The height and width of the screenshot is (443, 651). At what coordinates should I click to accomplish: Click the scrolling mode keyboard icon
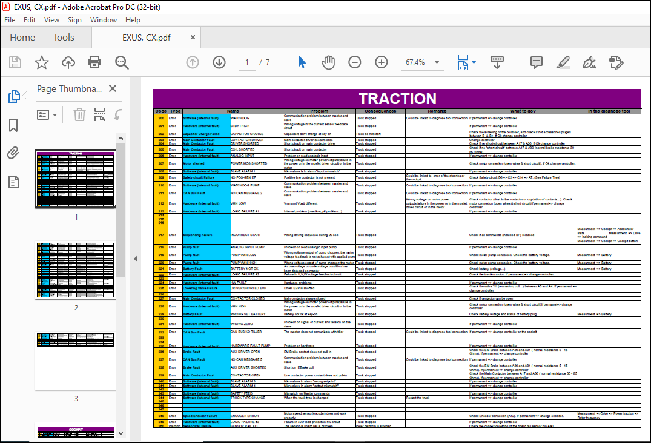[x=497, y=62]
